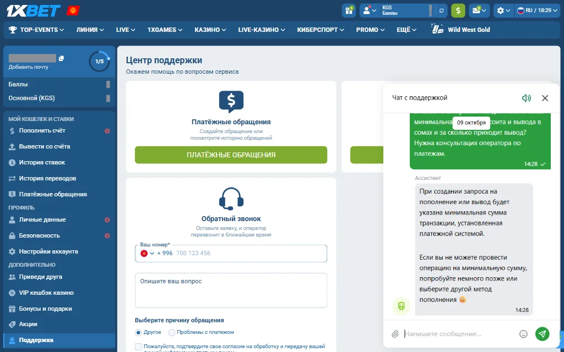This screenshot has height=352, width=564.
Task: Open Безопасность in sidebar
Action: coord(59,235)
